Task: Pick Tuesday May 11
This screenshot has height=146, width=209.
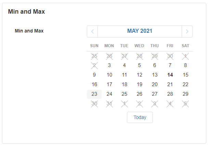Action: [125, 75]
